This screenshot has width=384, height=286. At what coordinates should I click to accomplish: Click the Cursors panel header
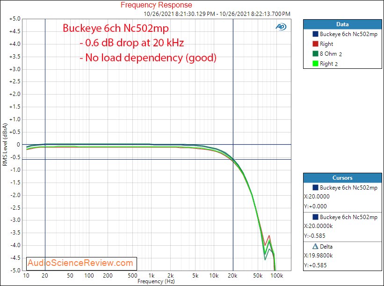pyautogui.click(x=342, y=178)
